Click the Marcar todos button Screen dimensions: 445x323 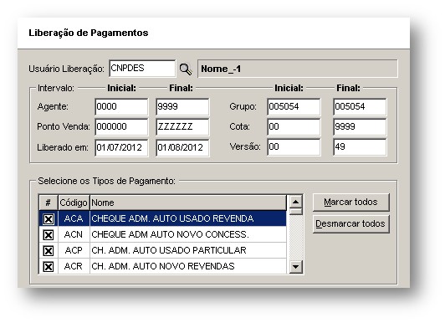tap(350, 203)
